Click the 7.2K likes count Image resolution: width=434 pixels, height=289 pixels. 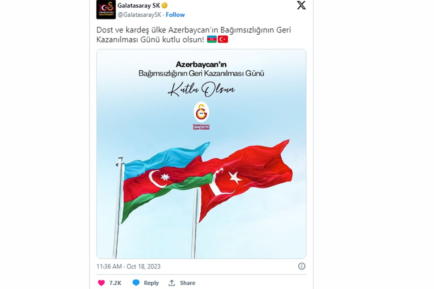click(x=115, y=283)
